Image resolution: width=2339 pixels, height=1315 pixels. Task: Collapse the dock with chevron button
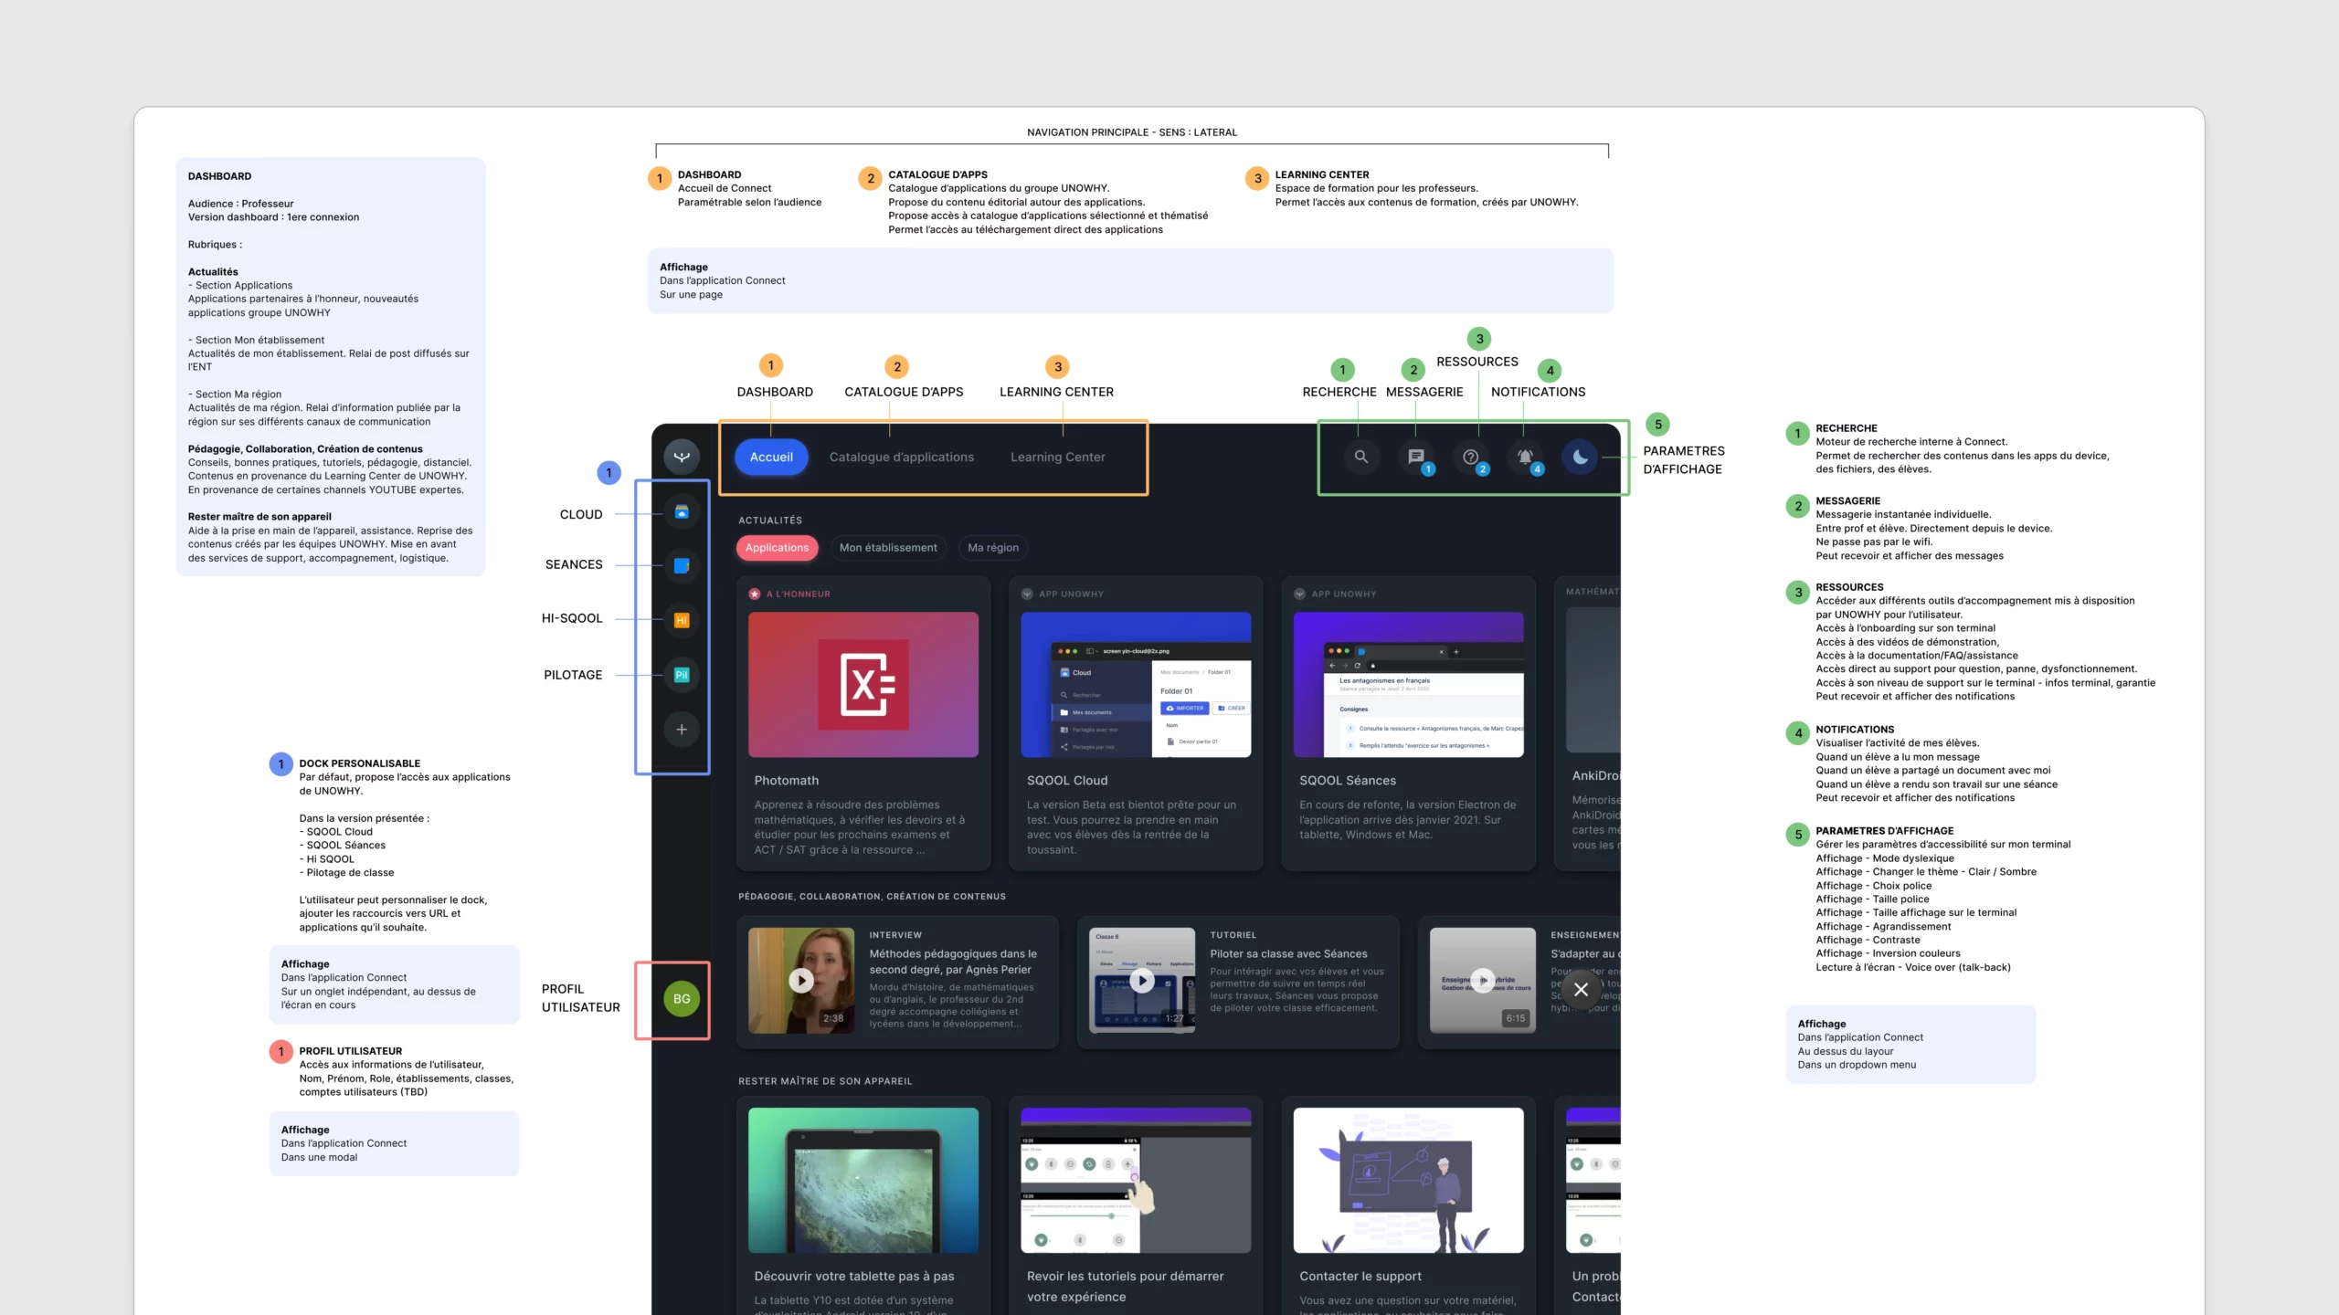click(x=681, y=457)
